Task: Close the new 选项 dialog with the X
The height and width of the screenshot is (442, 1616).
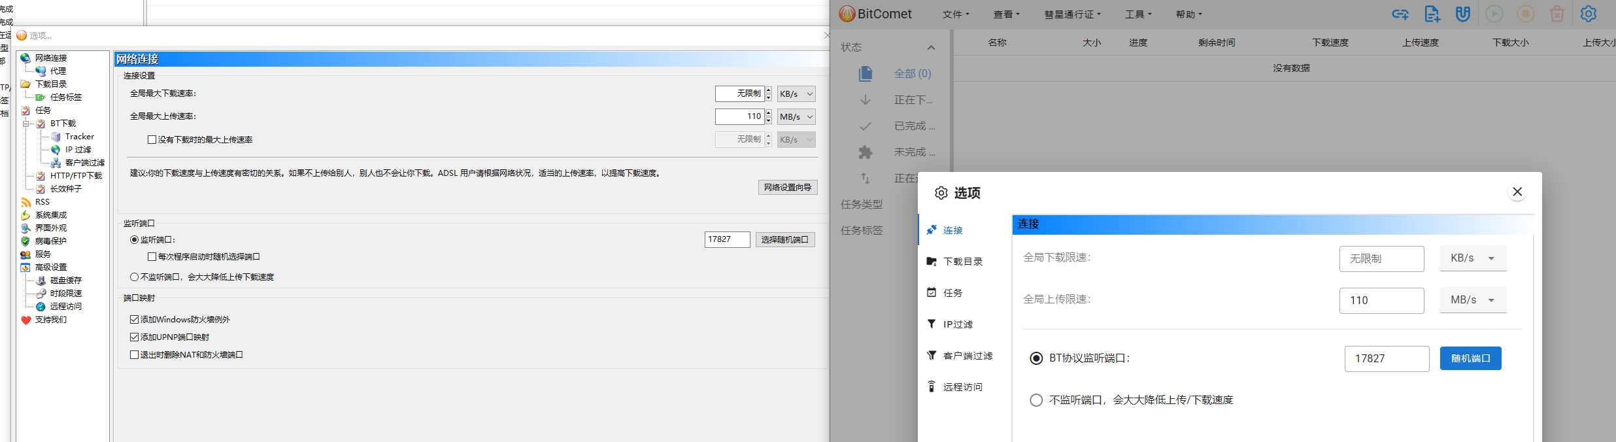Action: (x=1517, y=192)
